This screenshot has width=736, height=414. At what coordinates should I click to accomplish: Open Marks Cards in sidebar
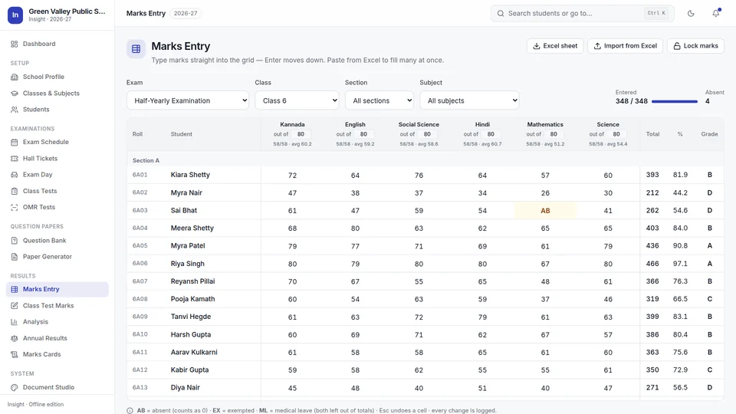(x=57, y=354)
